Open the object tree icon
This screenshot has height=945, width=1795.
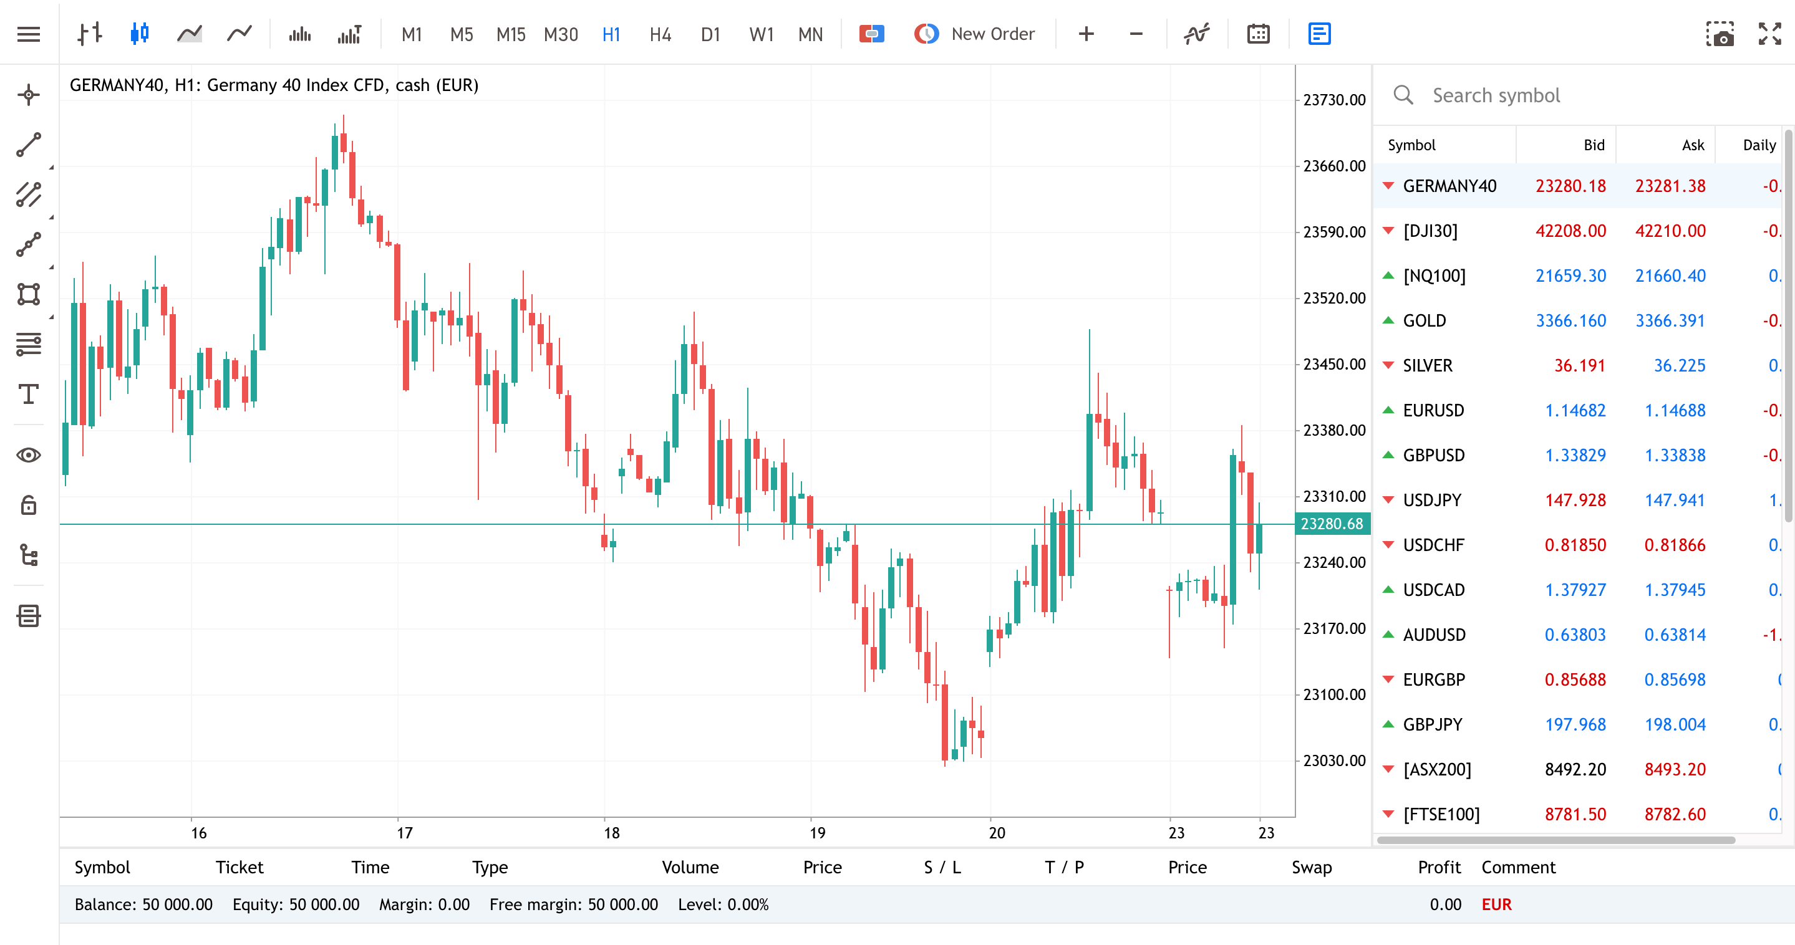[29, 555]
